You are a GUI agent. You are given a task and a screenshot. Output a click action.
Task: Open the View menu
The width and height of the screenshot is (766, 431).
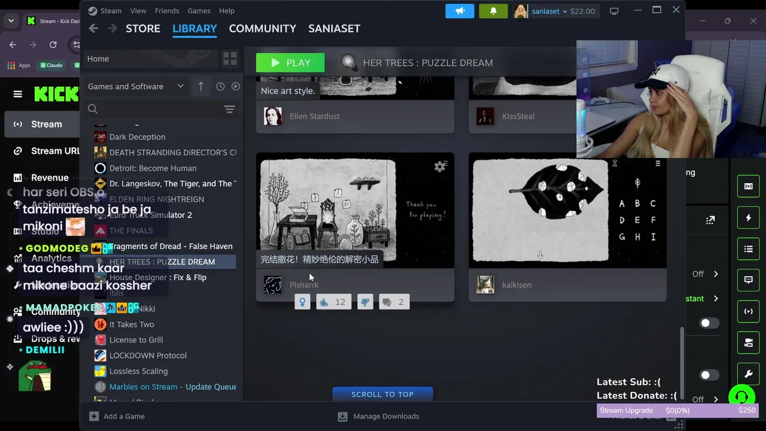tap(138, 11)
